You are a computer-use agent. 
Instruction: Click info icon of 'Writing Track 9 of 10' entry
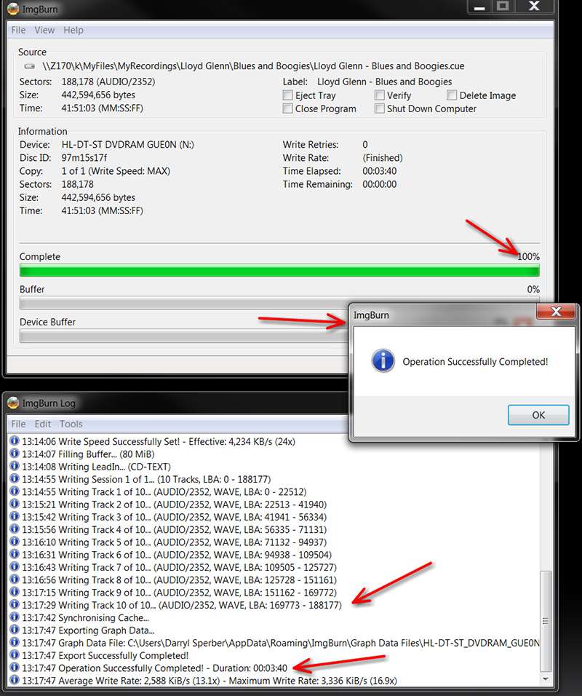click(x=15, y=592)
